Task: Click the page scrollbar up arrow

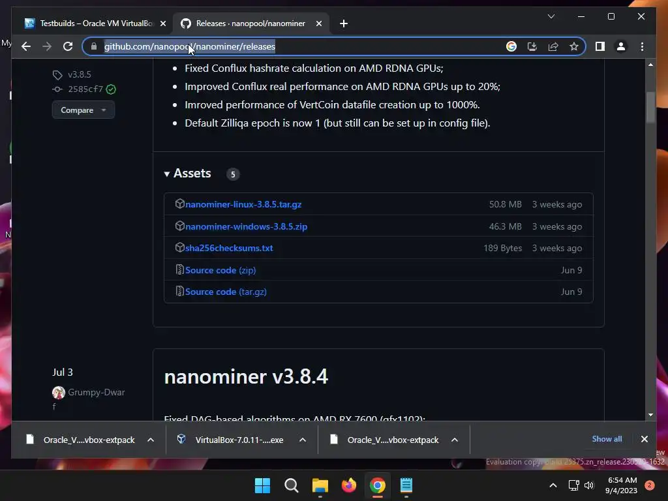Action: (650, 65)
